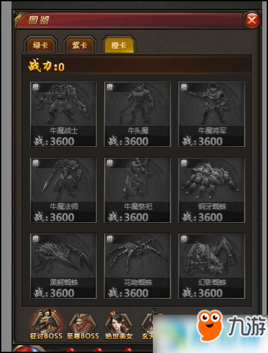Select the 幻影蜘蛛 card
Screen dimensions: 268x353
pos(212,266)
